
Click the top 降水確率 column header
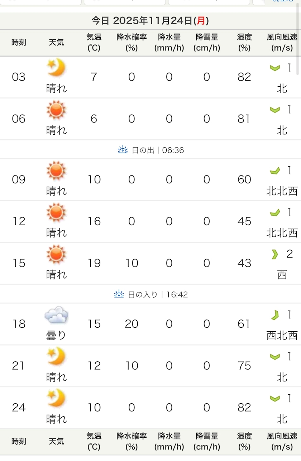pyautogui.click(x=132, y=42)
